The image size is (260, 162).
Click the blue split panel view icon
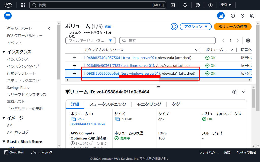221,16
